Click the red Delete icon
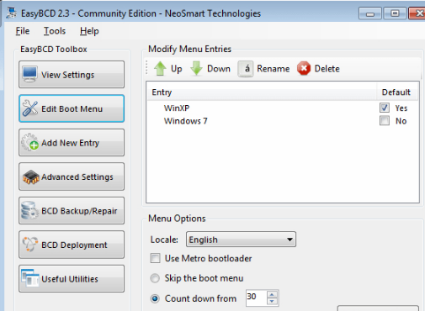This screenshot has width=425, height=311. click(304, 68)
